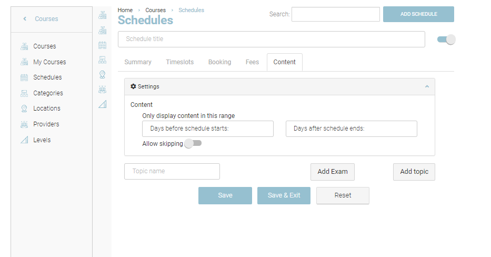Open the Booking tab
The height and width of the screenshot is (257, 491).
(x=219, y=62)
